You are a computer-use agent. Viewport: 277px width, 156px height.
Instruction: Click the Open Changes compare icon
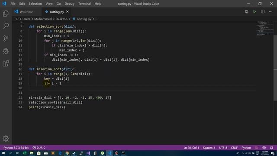(x=247, y=12)
